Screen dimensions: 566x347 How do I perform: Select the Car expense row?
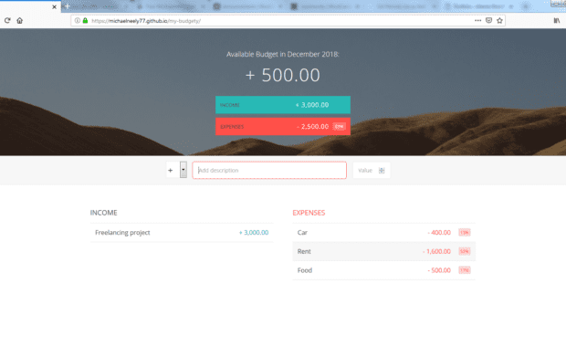point(384,233)
